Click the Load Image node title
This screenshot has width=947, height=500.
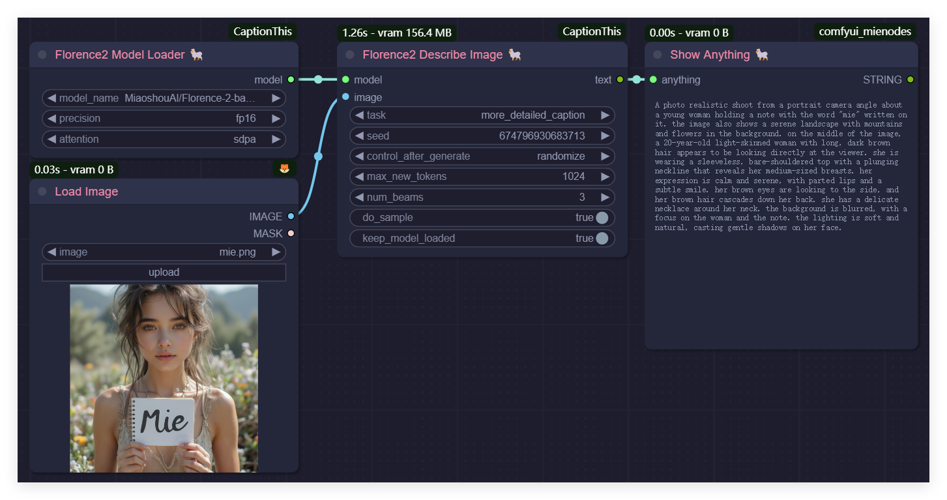coord(87,192)
